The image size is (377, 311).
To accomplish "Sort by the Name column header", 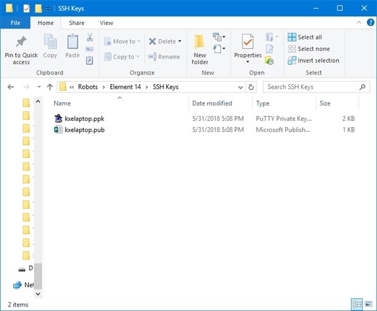I will pyautogui.click(x=62, y=103).
